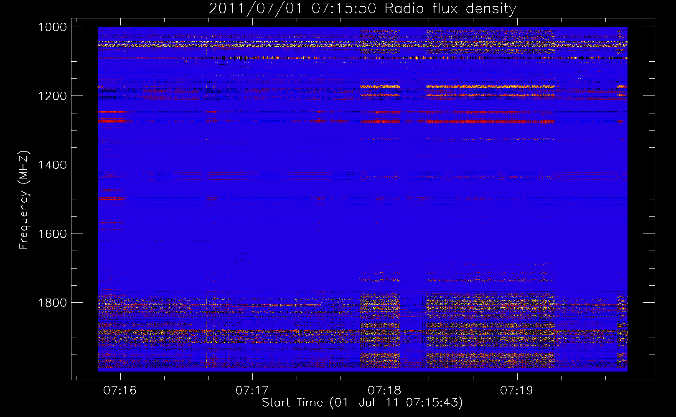Click the '07:16' time axis label

[x=120, y=390]
